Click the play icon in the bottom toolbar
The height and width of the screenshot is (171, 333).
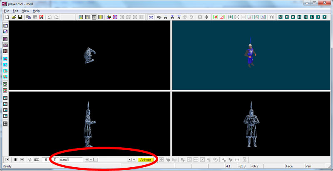7,159
